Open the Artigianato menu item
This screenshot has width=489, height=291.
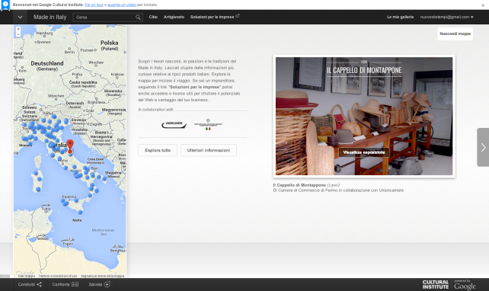174,17
